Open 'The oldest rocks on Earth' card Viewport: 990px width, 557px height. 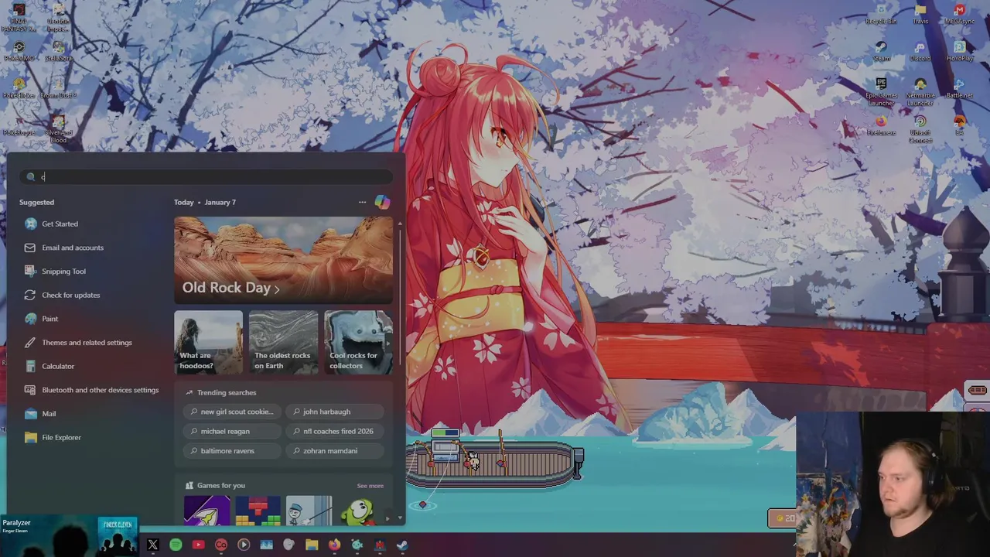click(x=283, y=343)
